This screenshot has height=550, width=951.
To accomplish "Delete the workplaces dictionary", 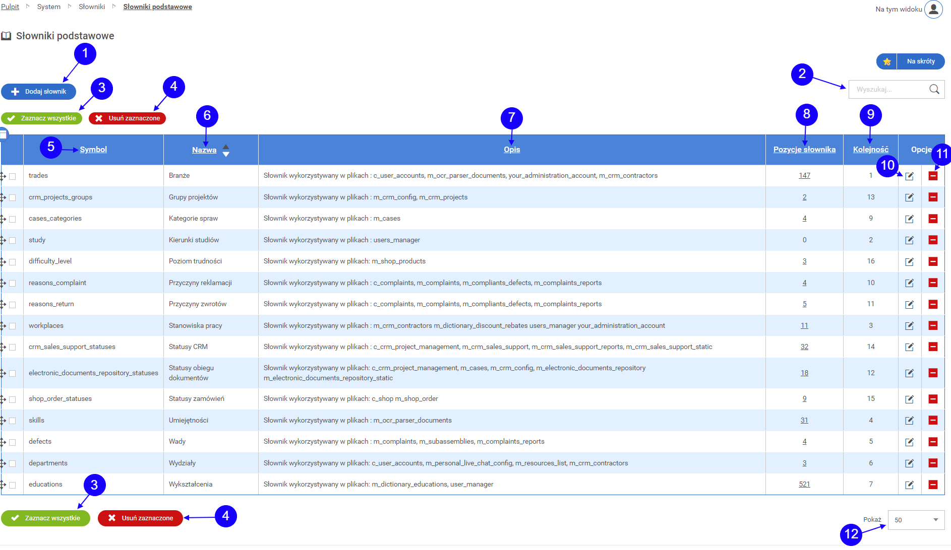I will click(x=933, y=326).
